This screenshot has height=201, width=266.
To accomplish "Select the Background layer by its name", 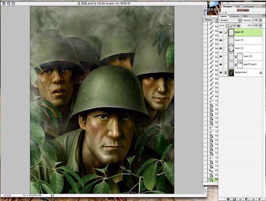I will [241, 72].
